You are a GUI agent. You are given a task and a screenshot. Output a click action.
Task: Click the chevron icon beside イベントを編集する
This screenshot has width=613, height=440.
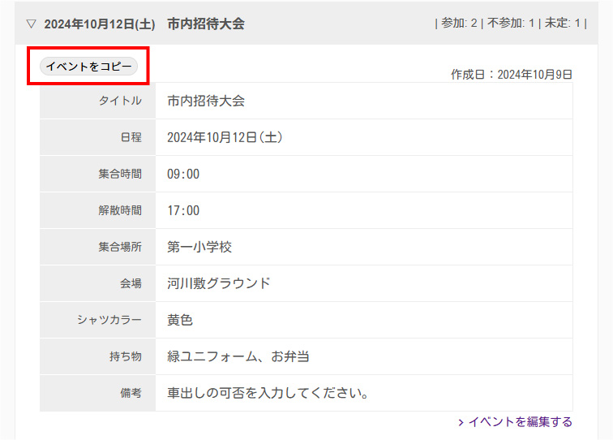click(461, 422)
